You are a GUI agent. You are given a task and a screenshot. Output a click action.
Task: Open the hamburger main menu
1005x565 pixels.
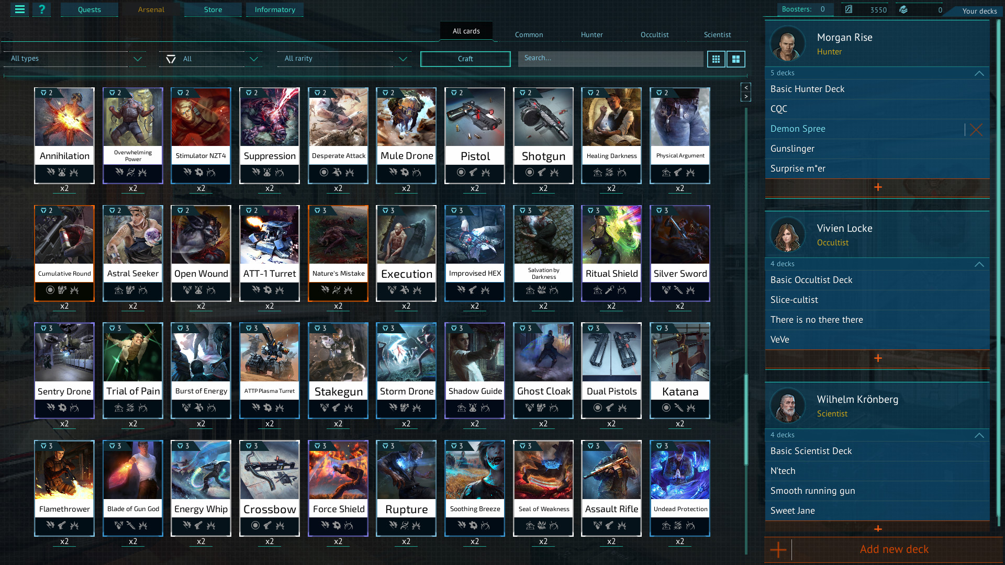20,9
